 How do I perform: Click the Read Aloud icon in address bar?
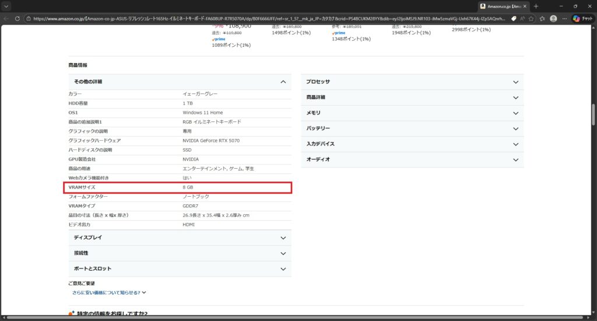[x=523, y=18]
